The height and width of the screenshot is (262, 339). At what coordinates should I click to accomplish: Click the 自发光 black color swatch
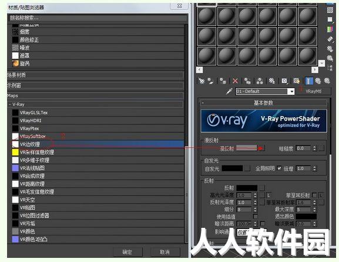tap(233, 168)
